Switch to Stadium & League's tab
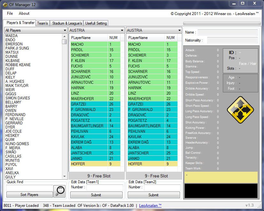Image resolution: width=264 pixels, height=211 pixels. pos(67,23)
